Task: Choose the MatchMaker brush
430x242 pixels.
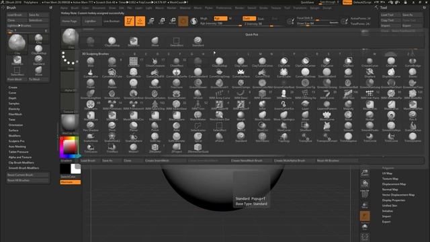Action: click(198, 116)
